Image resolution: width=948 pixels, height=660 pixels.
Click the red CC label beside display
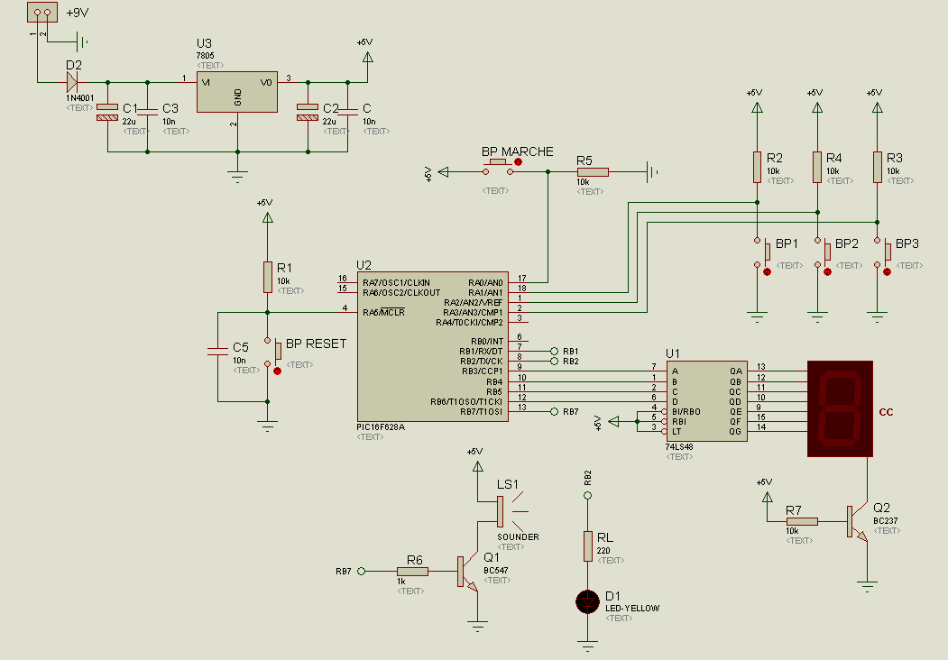[886, 412]
